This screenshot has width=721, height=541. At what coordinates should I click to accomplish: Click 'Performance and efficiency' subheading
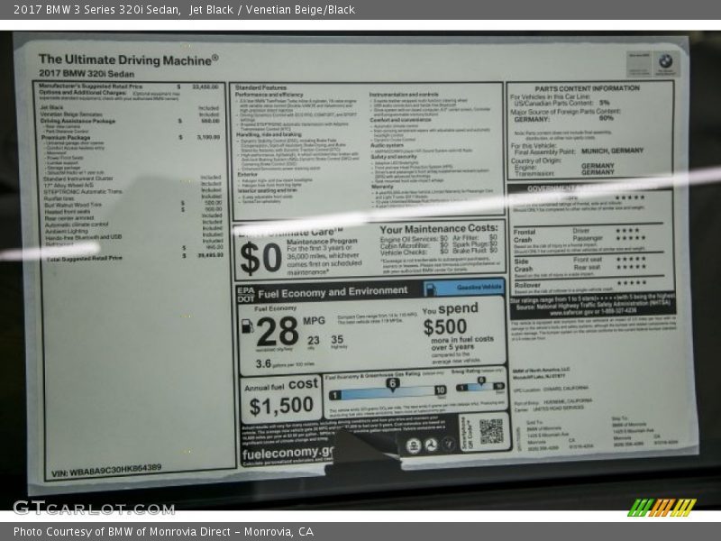[x=269, y=95]
